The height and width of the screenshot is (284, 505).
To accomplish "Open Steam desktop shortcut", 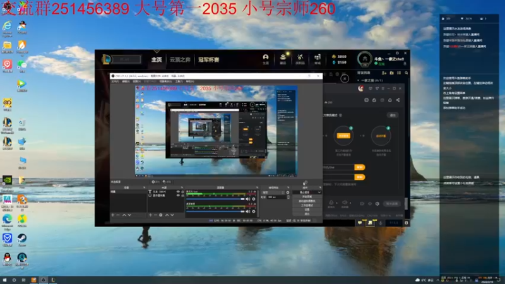I will 22,240.
